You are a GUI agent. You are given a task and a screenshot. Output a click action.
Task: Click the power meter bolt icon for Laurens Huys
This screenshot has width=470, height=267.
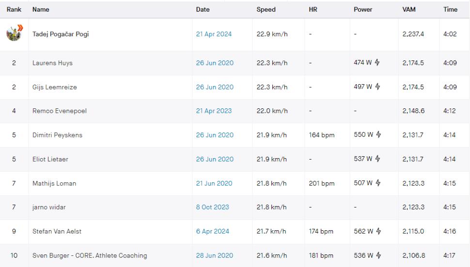click(377, 62)
